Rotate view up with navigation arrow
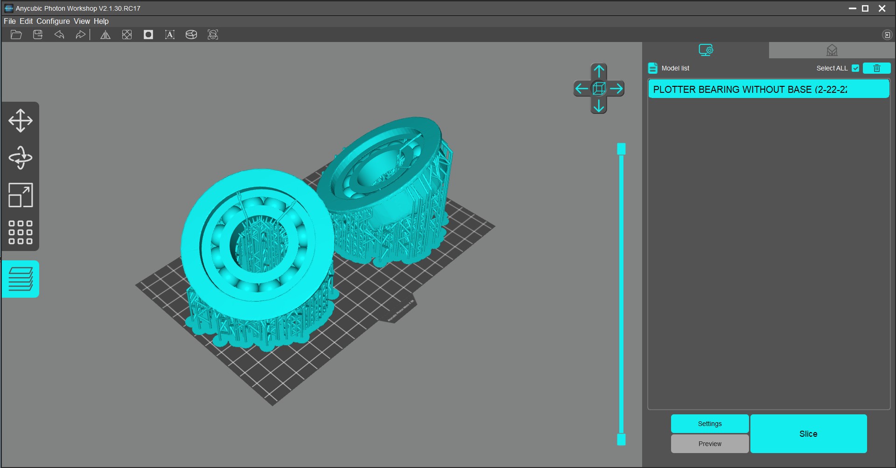Image resolution: width=896 pixels, height=468 pixels. (x=599, y=71)
